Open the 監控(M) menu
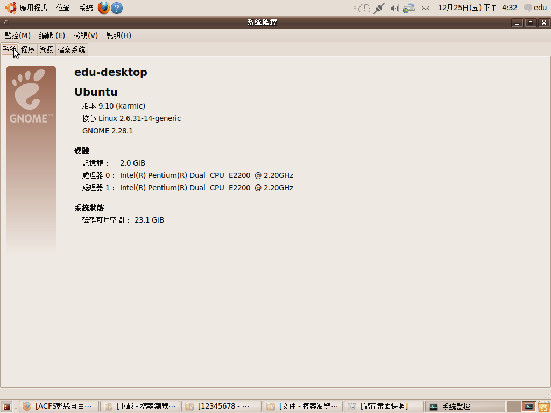Image resolution: width=551 pixels, height=413 pixels. (17, 35)
